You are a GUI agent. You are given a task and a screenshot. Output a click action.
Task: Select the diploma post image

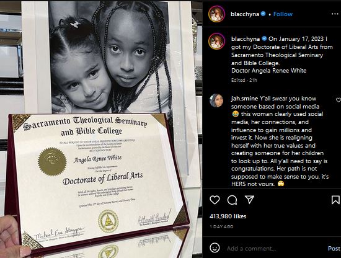click(x=101, y=129)
